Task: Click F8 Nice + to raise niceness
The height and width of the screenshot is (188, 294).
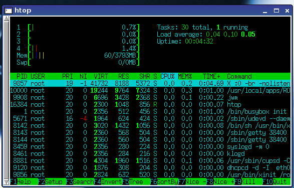Action: 220,181
